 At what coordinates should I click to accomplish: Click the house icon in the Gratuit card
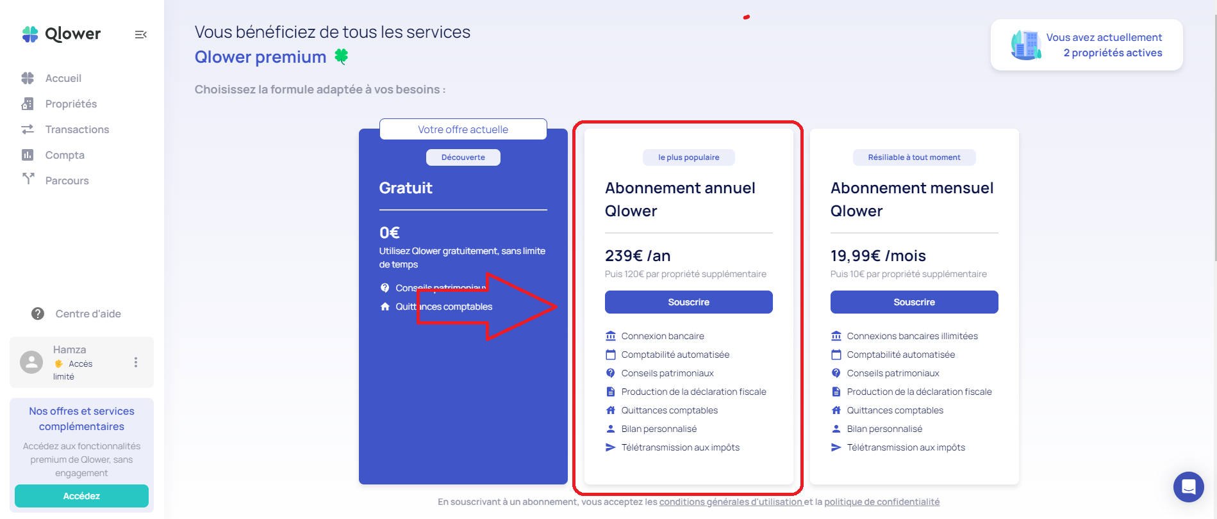385,307
